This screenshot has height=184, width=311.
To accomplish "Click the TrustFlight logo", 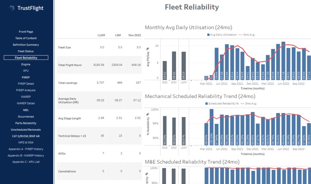I will click(x=26, y=8).
